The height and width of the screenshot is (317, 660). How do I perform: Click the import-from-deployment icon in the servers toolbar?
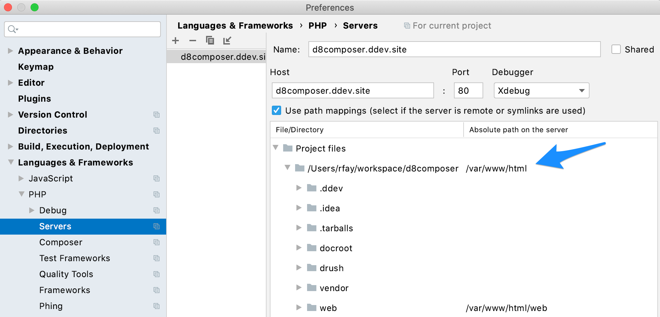pyautogui.click(x=227, y=40)
